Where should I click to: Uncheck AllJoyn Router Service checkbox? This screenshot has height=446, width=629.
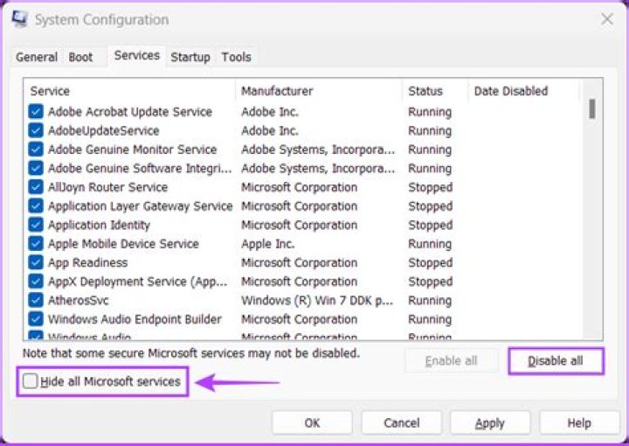pos(36,187)
